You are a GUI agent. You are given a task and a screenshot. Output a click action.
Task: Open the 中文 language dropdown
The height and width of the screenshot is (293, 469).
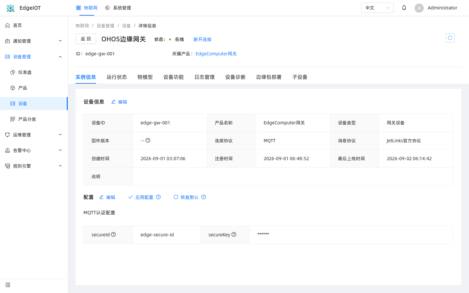click(377, 8)
